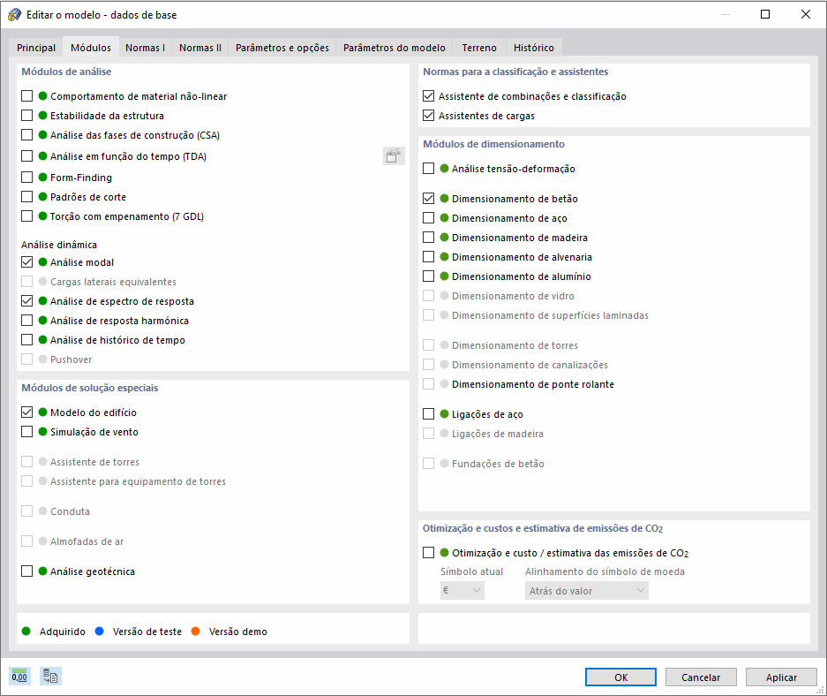Open the Alinhamento do símbolo de moeda dropdown

pos(586,588)
